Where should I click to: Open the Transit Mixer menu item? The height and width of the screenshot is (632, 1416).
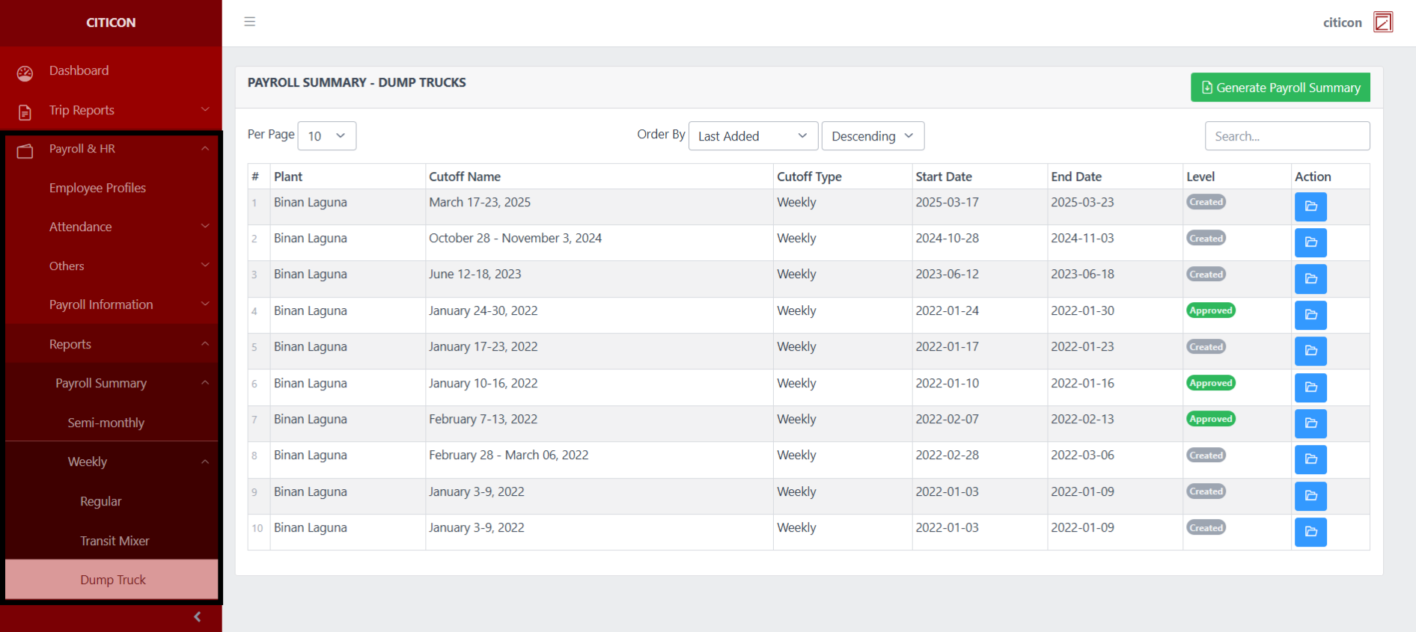click(x=115, y=541)
